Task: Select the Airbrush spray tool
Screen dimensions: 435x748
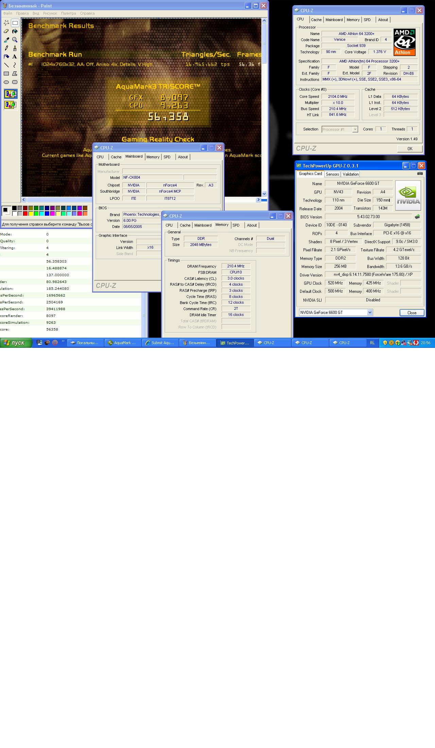Action: [6, 57]
